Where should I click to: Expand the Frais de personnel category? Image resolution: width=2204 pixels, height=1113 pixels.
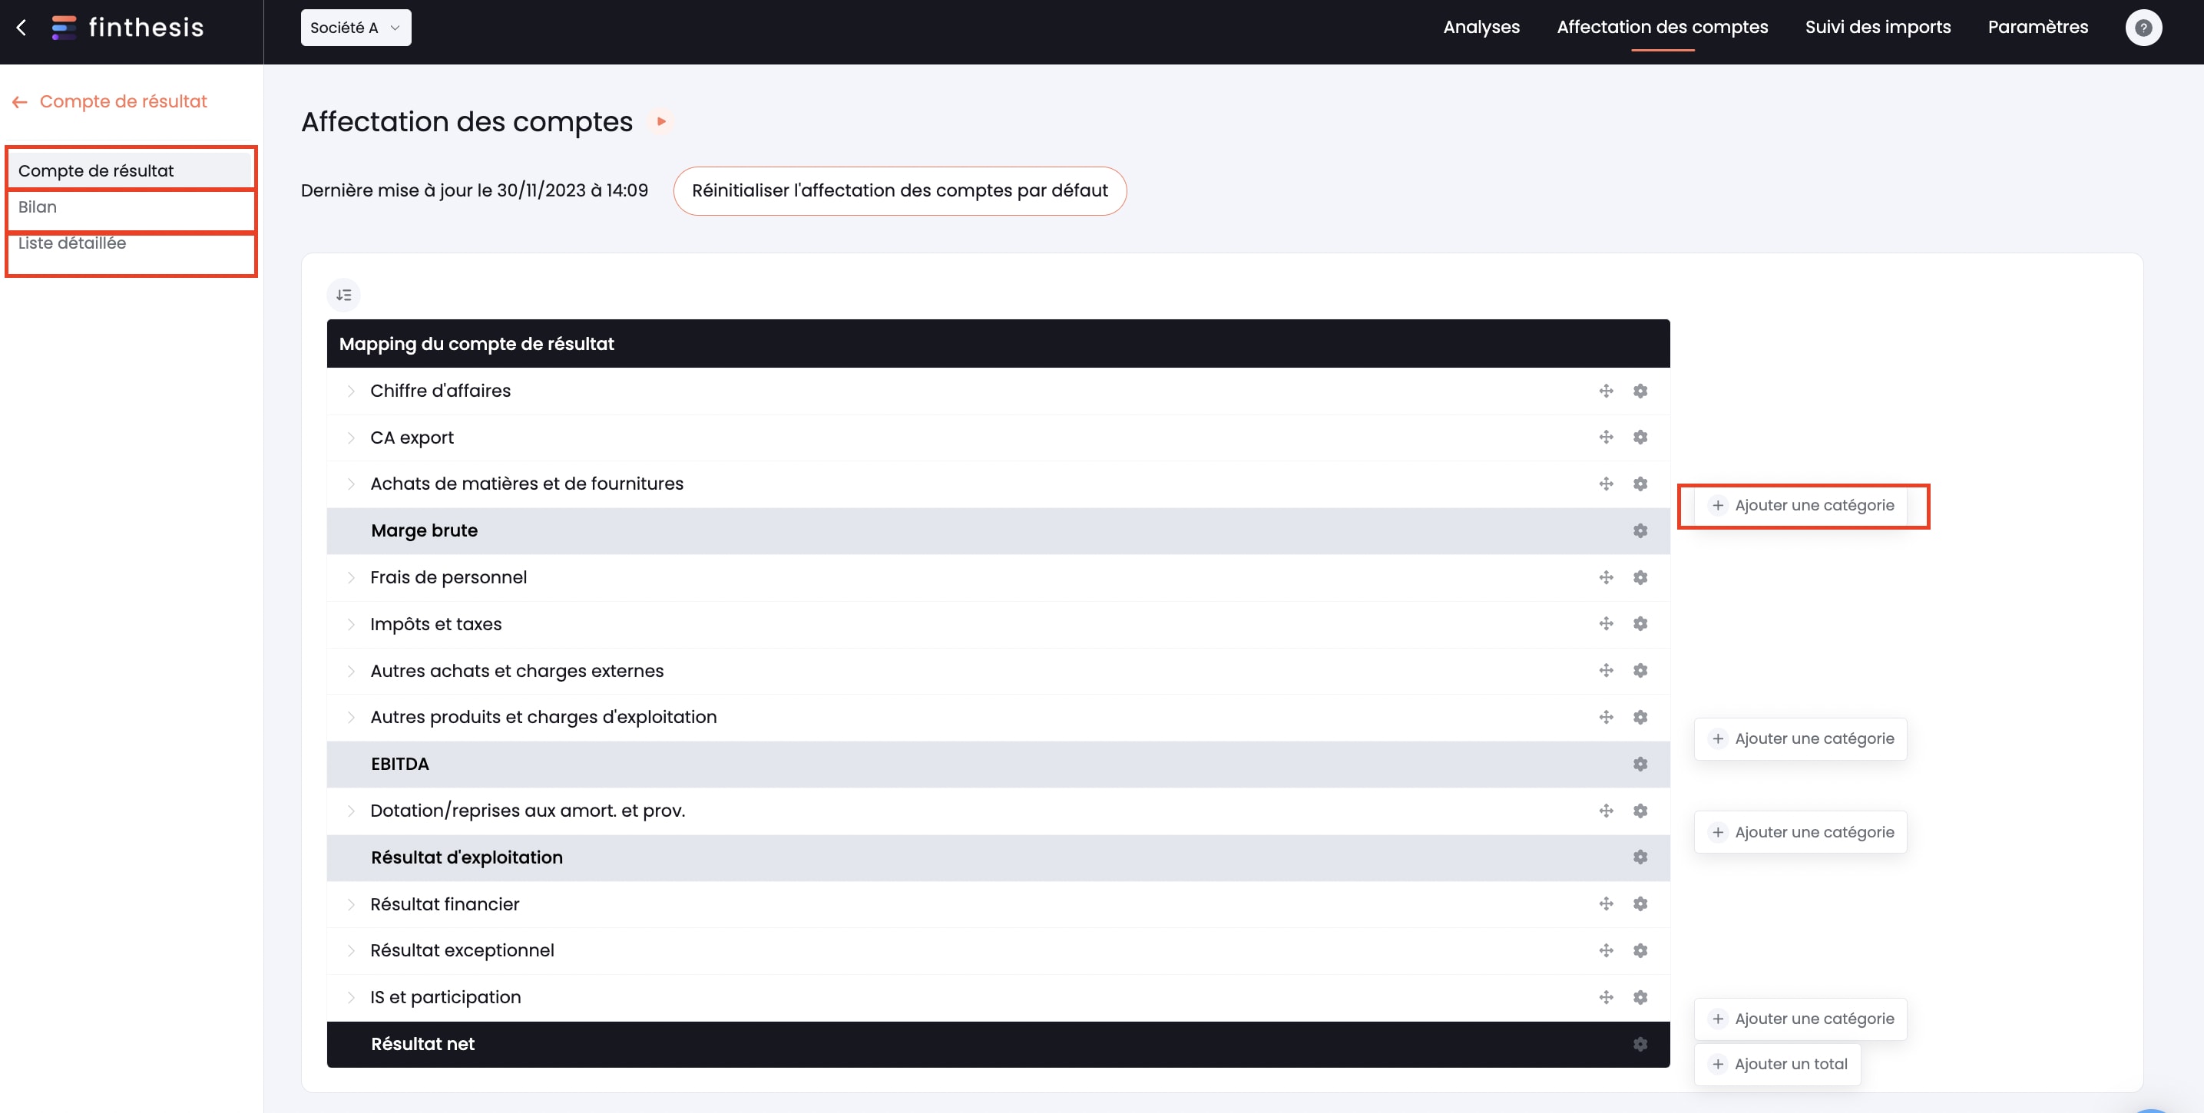pyautogui.click(x=351, y=577)
